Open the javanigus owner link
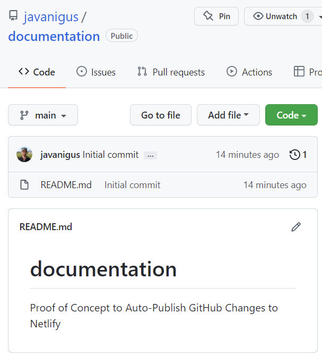 (x=51, y=17)
